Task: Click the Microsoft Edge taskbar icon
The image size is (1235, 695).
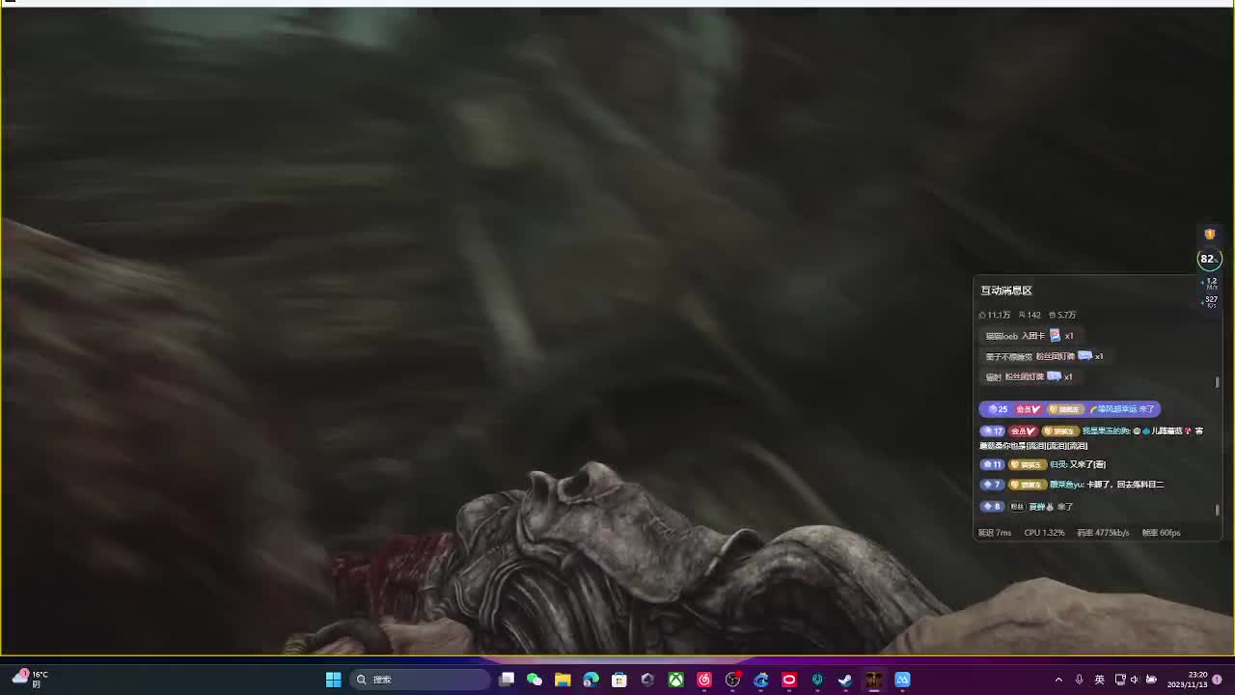Action: point(590,680)
